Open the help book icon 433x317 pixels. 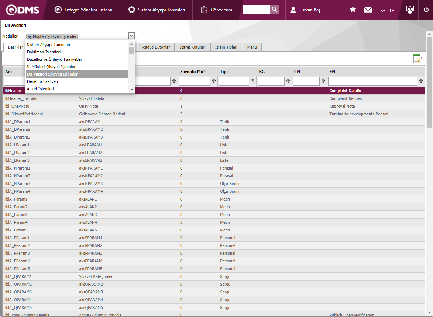tap(410, 10)
